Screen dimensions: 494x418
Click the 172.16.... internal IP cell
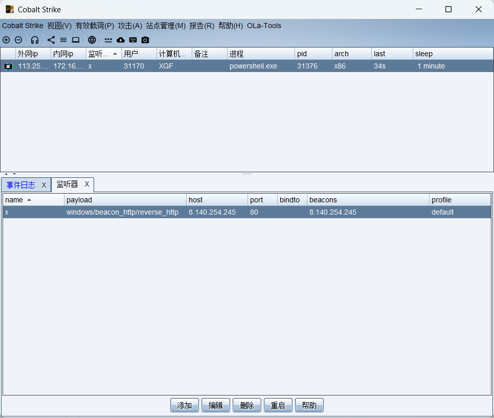tap(69, 66)
